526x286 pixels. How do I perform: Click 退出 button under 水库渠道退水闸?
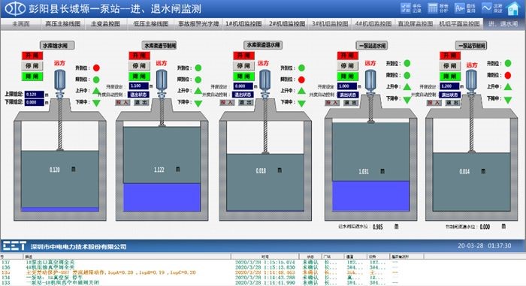[246, 103]
